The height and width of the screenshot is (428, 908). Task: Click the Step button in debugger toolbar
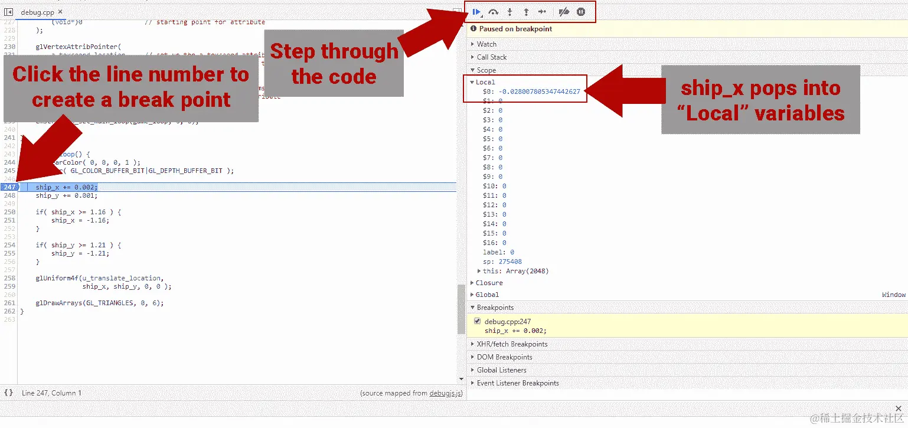pyautogui.click(x=542, y=12)
